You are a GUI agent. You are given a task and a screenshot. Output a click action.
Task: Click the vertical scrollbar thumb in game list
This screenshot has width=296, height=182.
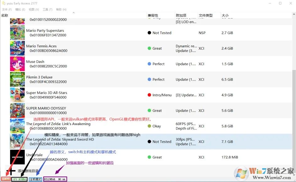294,121
